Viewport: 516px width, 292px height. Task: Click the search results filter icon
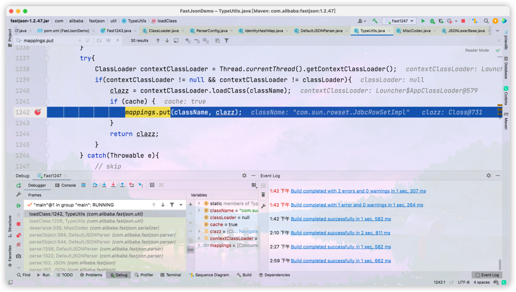click(x=227, y=41)
